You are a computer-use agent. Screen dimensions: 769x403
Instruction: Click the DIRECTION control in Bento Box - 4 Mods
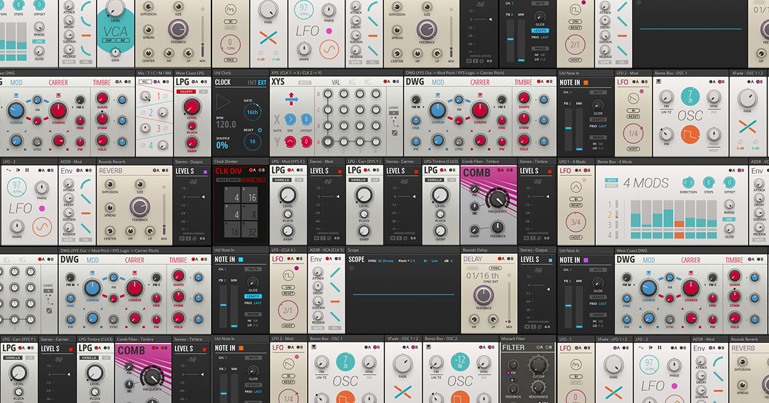[690, 182]
